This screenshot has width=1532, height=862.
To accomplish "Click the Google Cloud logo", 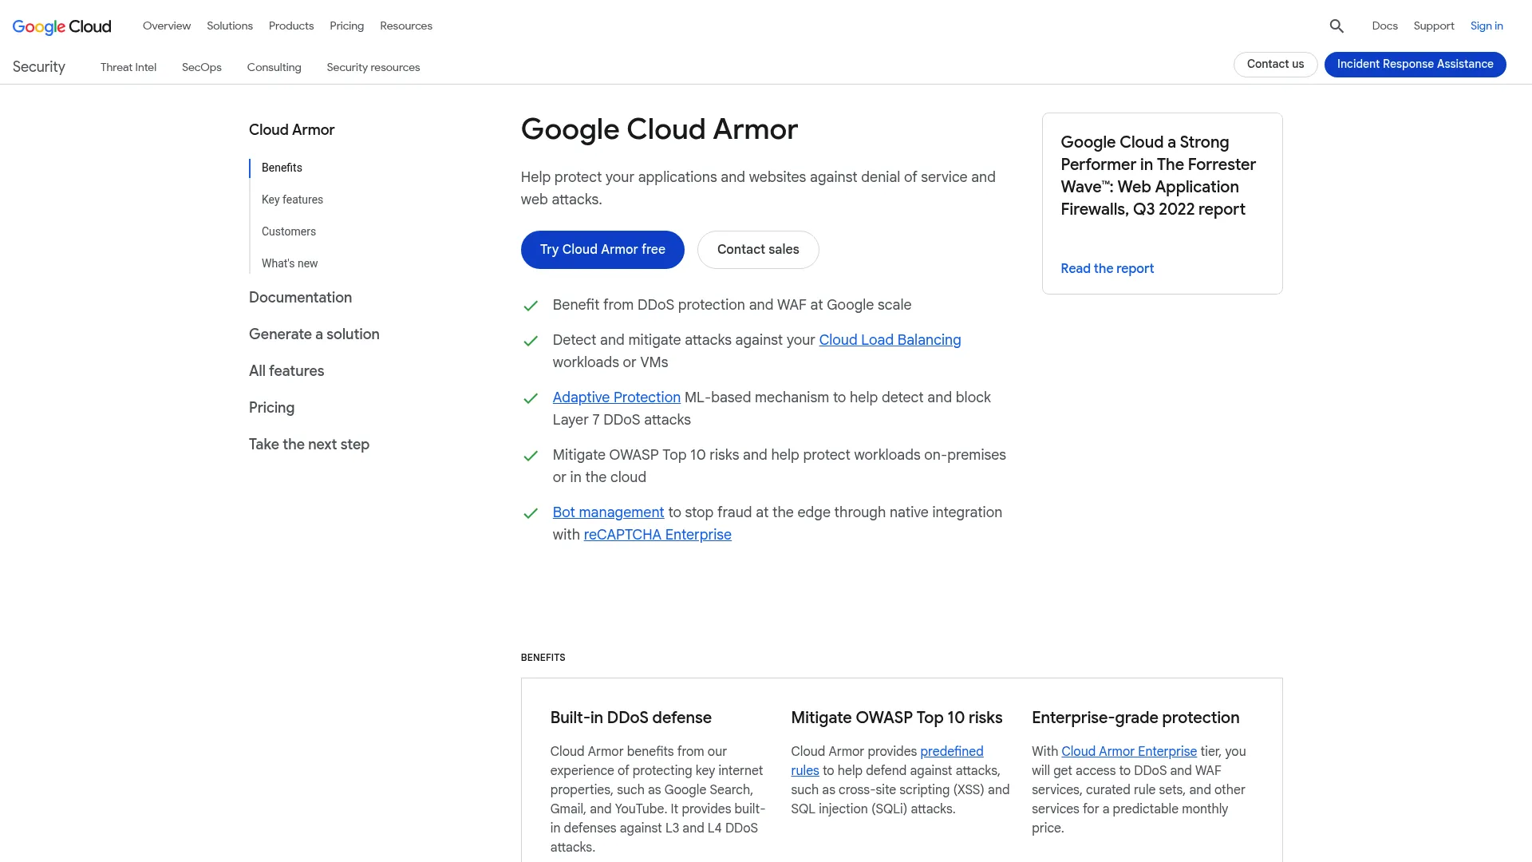I will [61, 26].
